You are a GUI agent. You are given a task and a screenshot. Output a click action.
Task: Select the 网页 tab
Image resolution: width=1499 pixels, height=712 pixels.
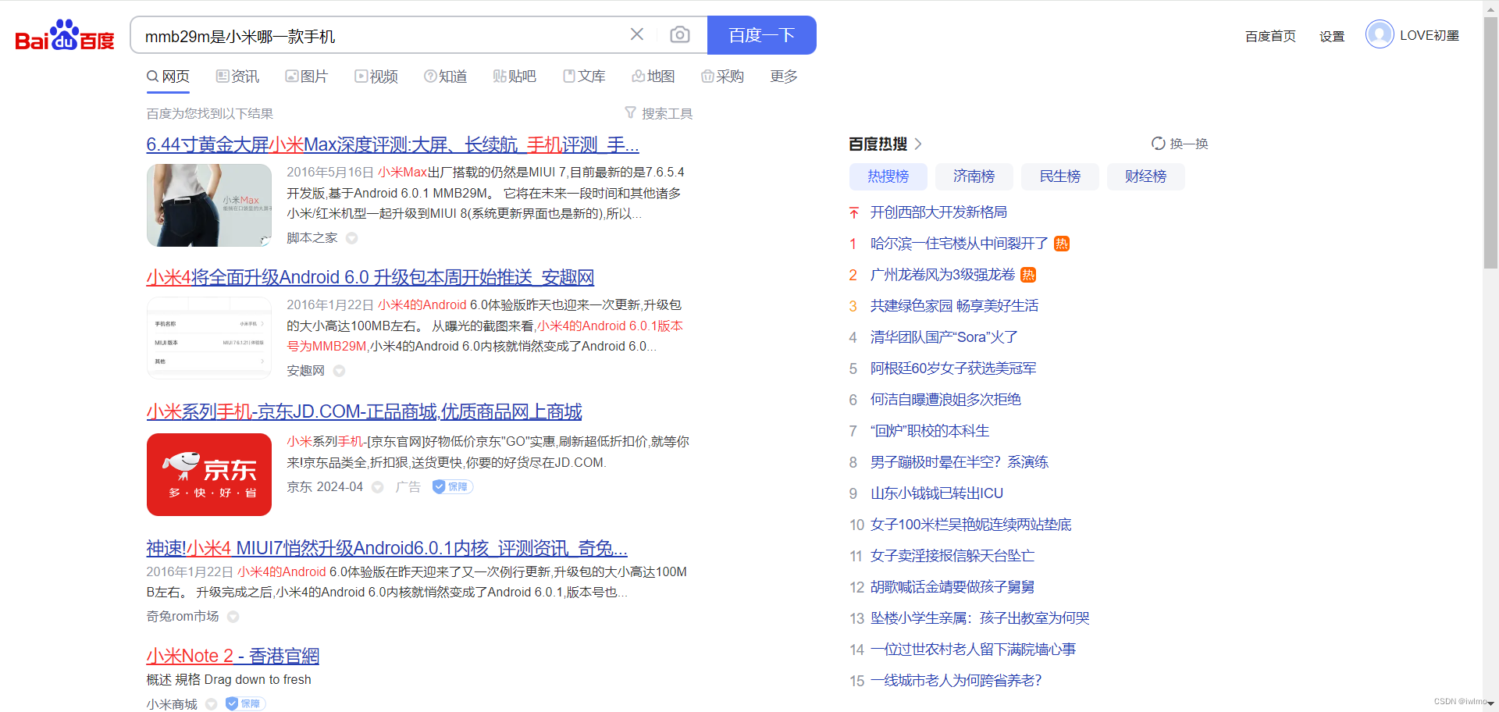pos(168,77)
